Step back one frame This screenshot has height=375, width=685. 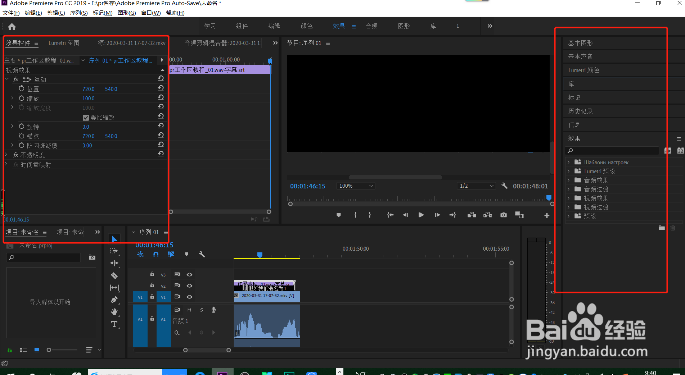click(x=405, y=215)
